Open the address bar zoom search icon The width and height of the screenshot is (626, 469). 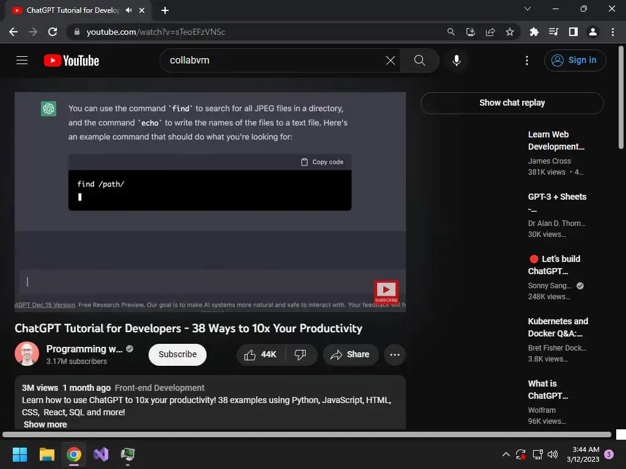[x=451, y=32]
